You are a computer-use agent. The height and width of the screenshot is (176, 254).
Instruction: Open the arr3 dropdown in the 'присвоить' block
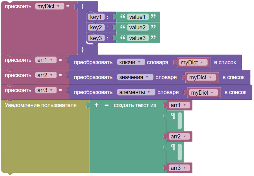point(46,90)
